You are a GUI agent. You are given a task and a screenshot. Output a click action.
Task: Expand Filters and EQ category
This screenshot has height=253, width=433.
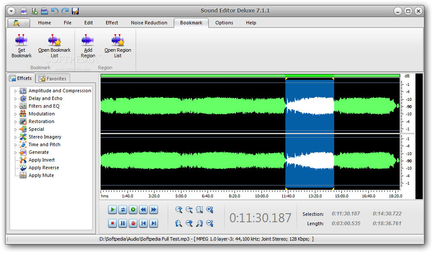[15, 106]
